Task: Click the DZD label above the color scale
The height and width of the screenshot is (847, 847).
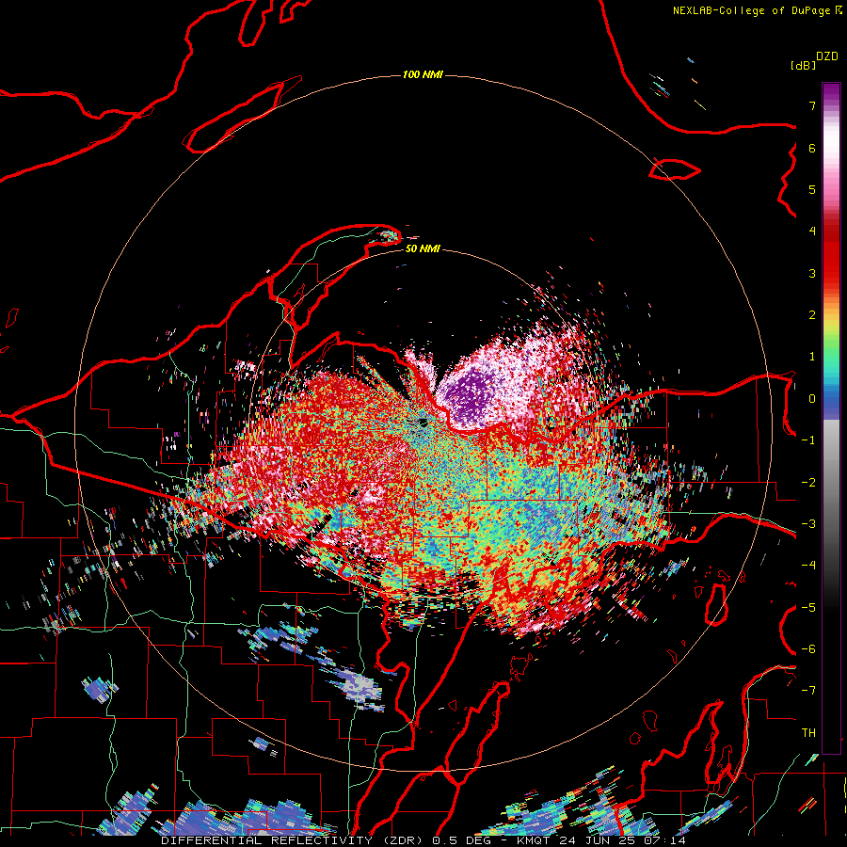Action: tap(827, 56)
